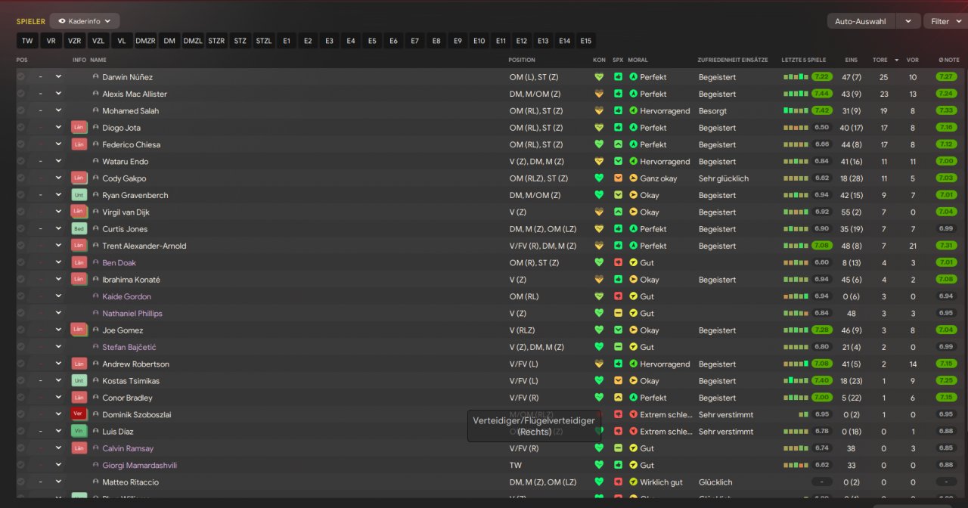Select the DMZR position slot
The height and width of the screenshot is (508, 968).
click(x=145, y=41)
